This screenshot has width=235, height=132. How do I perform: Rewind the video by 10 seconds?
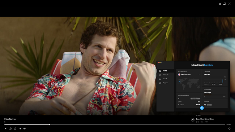pos(10,128)
